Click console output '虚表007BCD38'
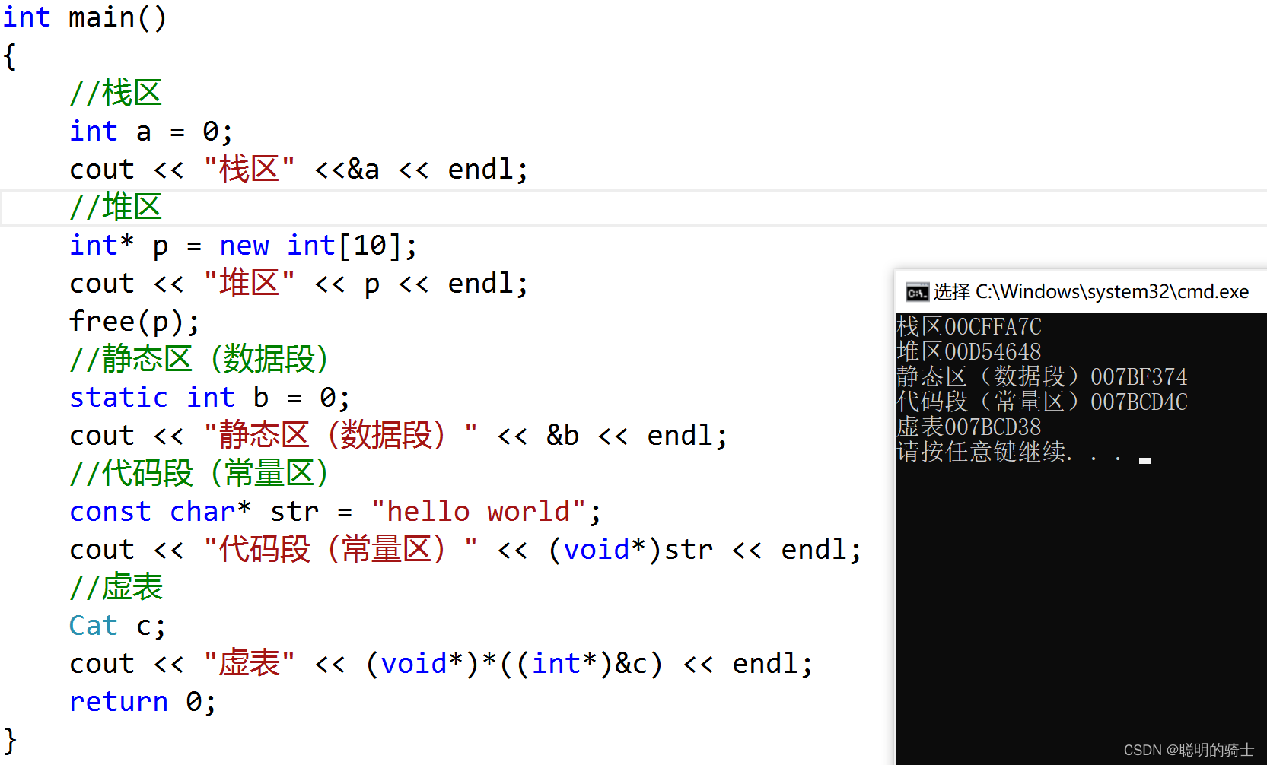The width and height of the screenshot is (1267, 765). point(969,427)
